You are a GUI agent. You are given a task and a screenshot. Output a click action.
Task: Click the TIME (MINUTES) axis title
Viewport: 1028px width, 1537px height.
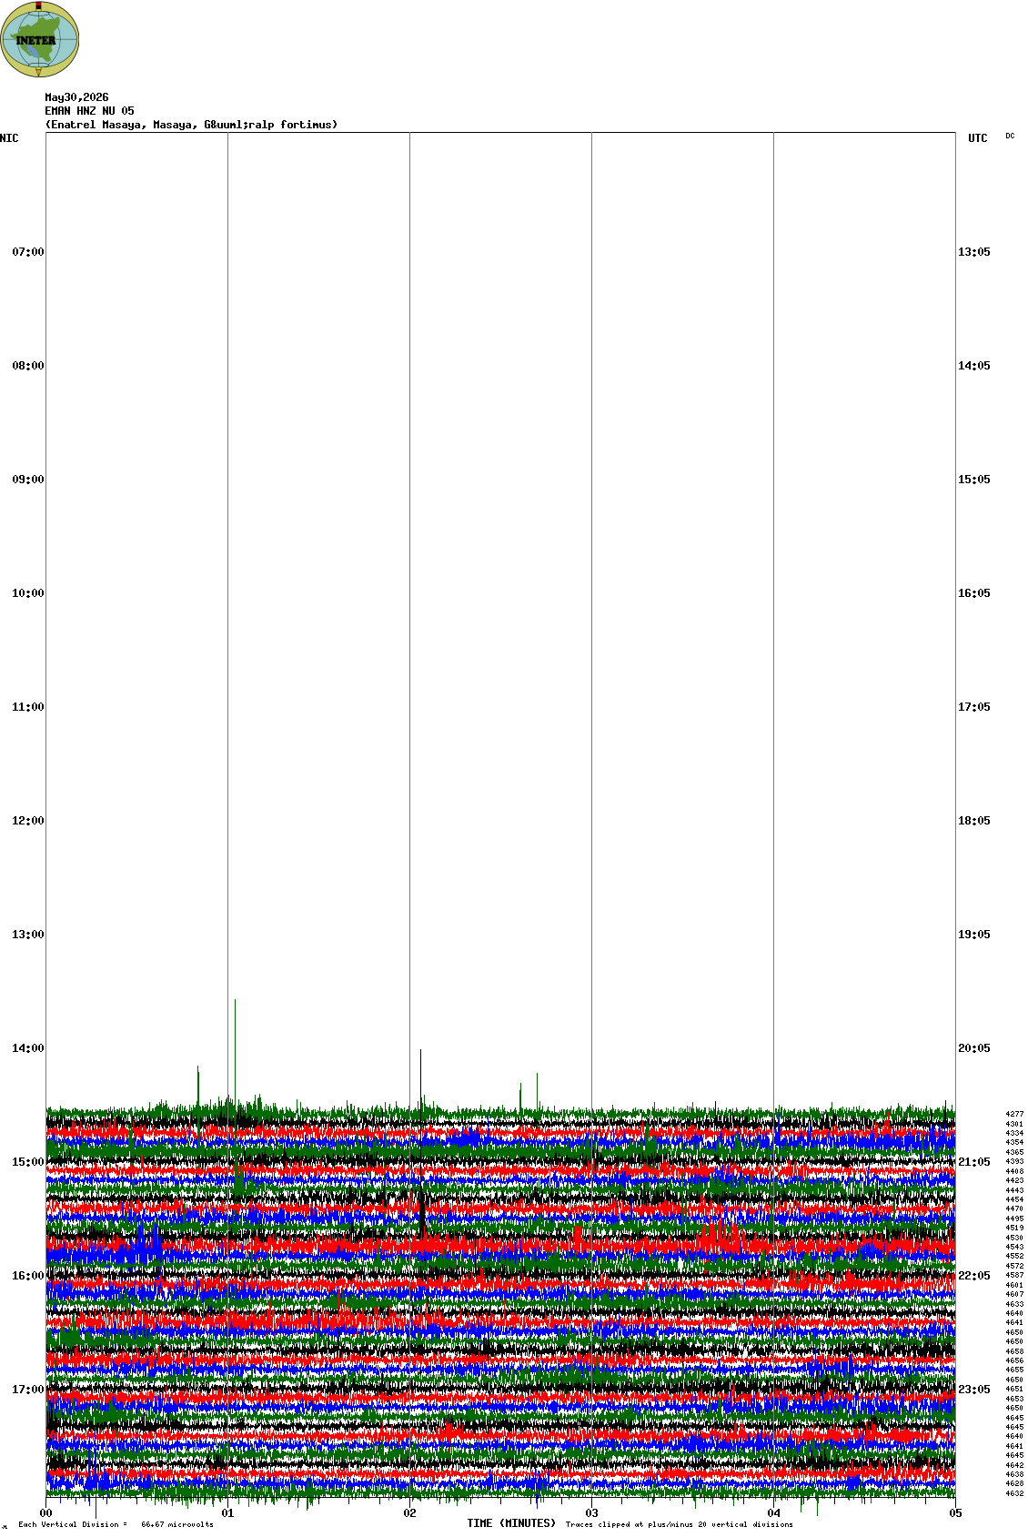click(x=511, y=1523)
